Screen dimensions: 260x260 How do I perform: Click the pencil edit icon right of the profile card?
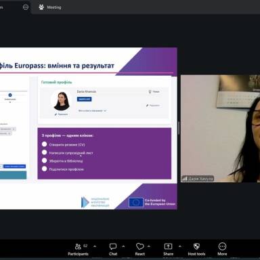tap(147, 106)
